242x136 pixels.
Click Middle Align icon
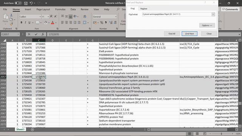point(67,16)
